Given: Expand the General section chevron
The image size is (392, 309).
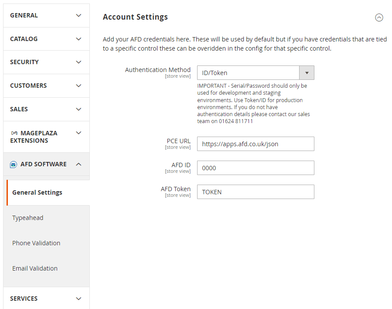Looking at the screenshot, I should 78,16.
